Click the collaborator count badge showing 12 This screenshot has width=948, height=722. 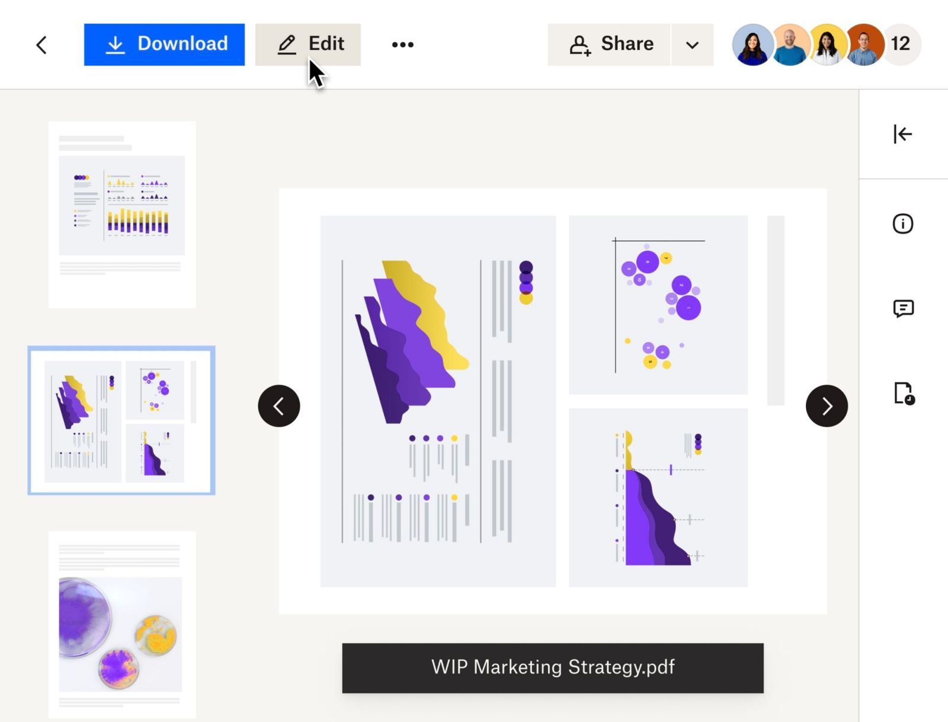[x=901, y=44]
